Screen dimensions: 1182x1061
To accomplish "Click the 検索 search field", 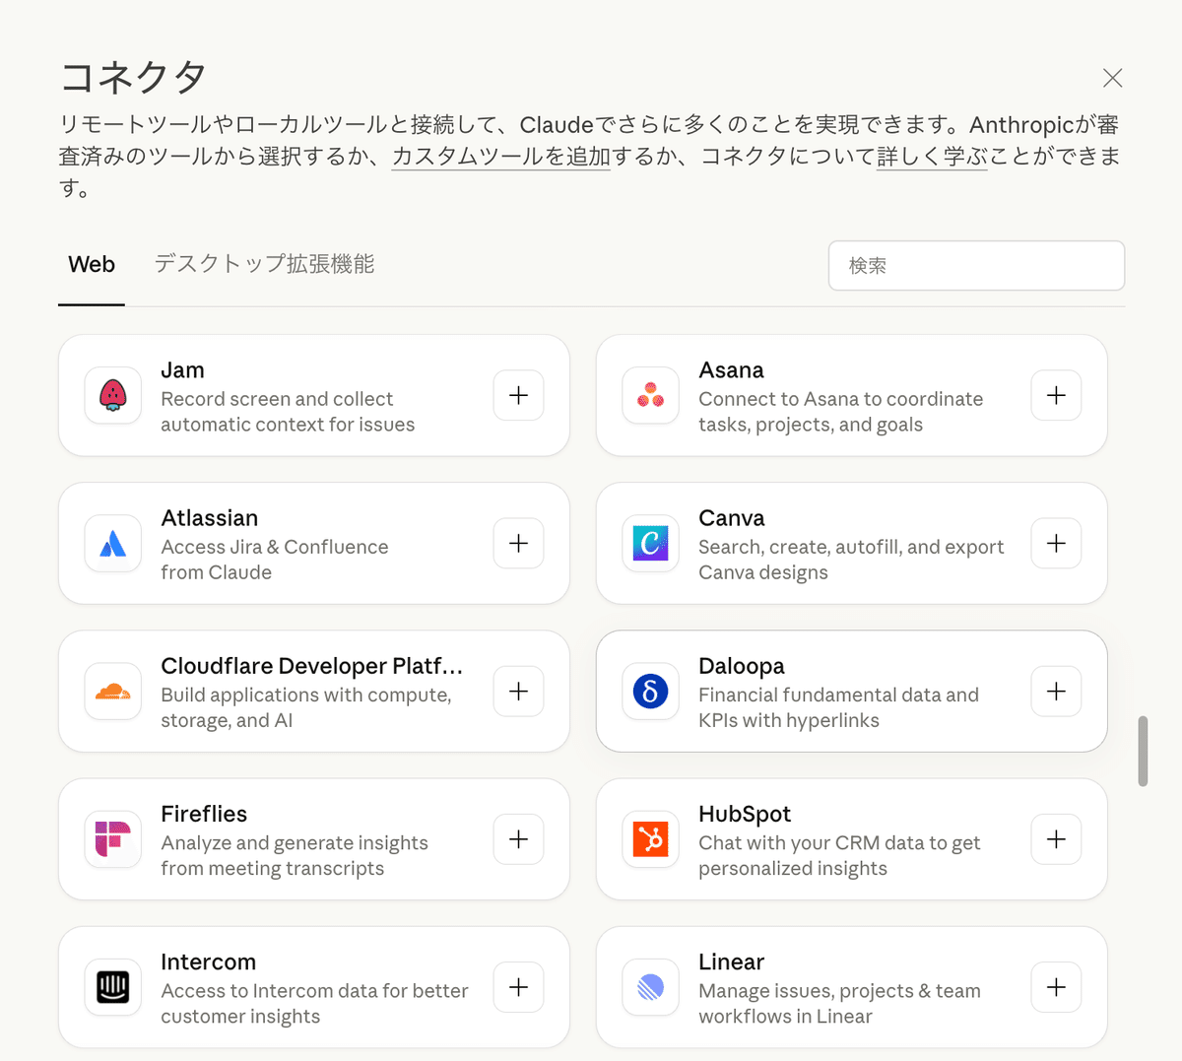I will tap(976, 265).
